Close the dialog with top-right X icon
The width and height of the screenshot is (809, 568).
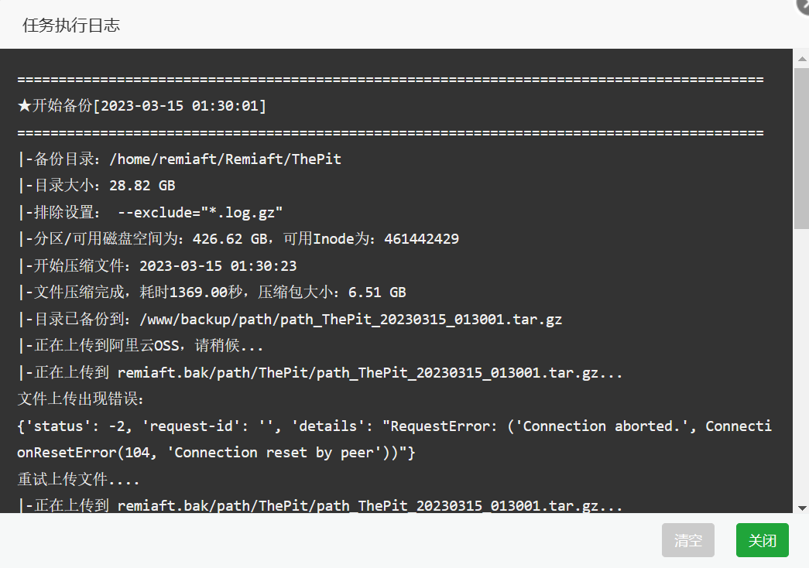(x=804, y=4)
